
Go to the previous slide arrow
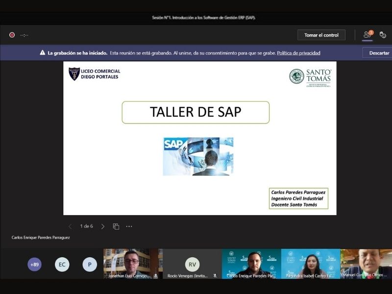(x=70, y=226)
